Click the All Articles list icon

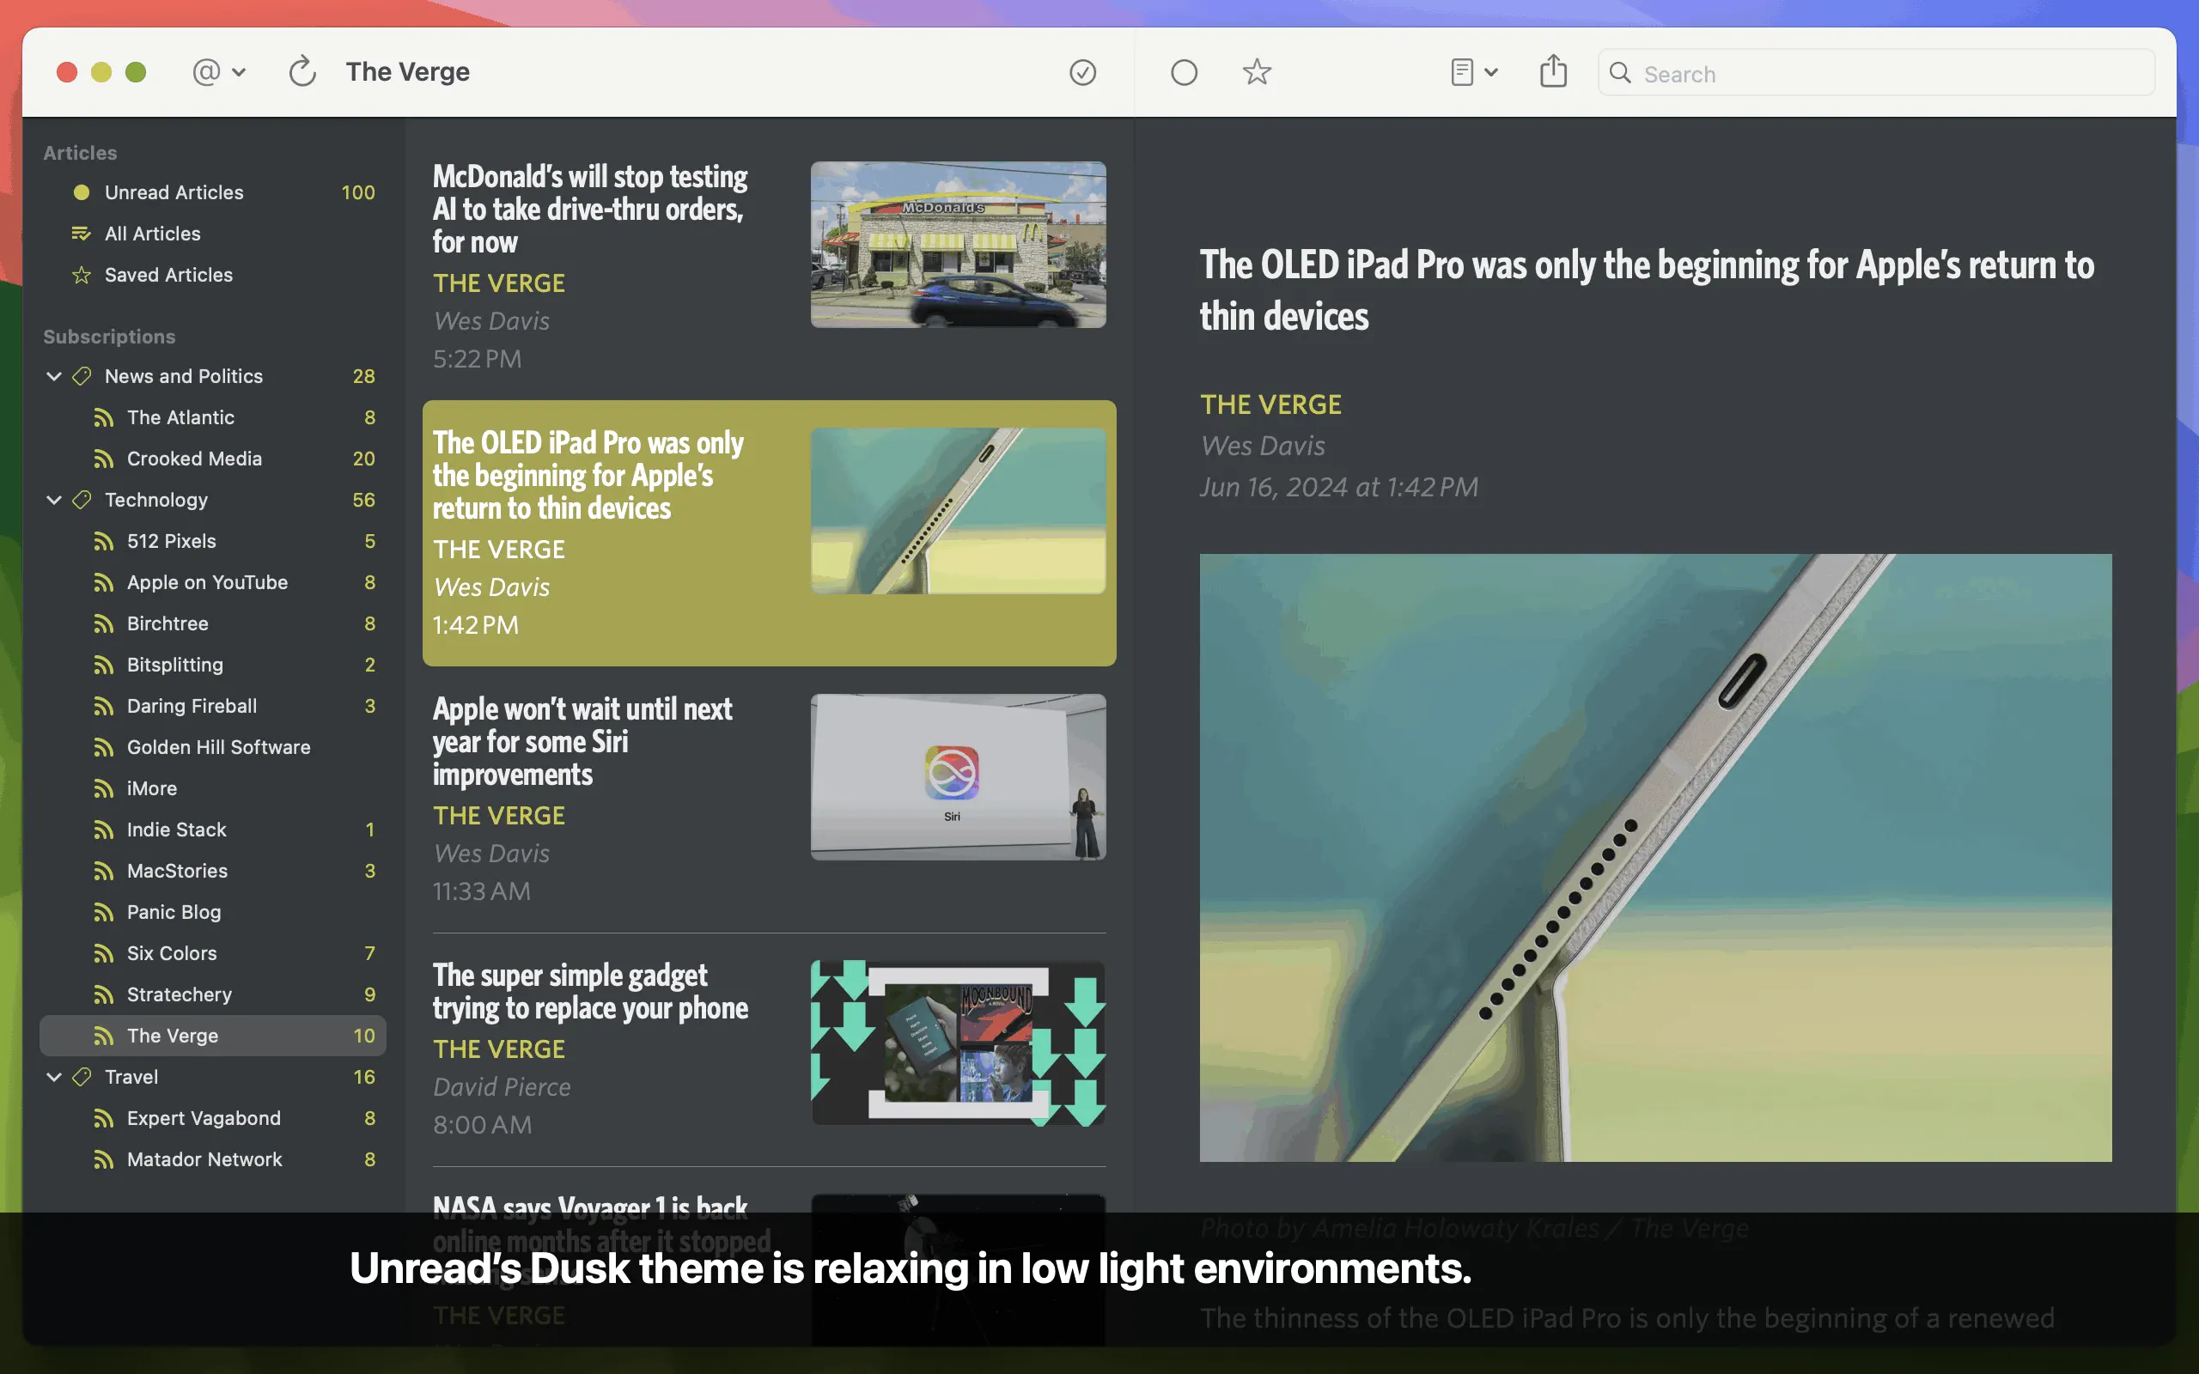click(82, 234)
